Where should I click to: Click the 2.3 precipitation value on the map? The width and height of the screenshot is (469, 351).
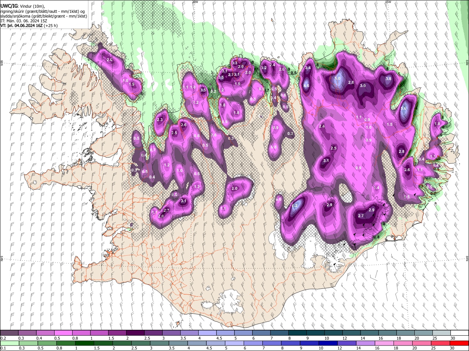[160, 120]
